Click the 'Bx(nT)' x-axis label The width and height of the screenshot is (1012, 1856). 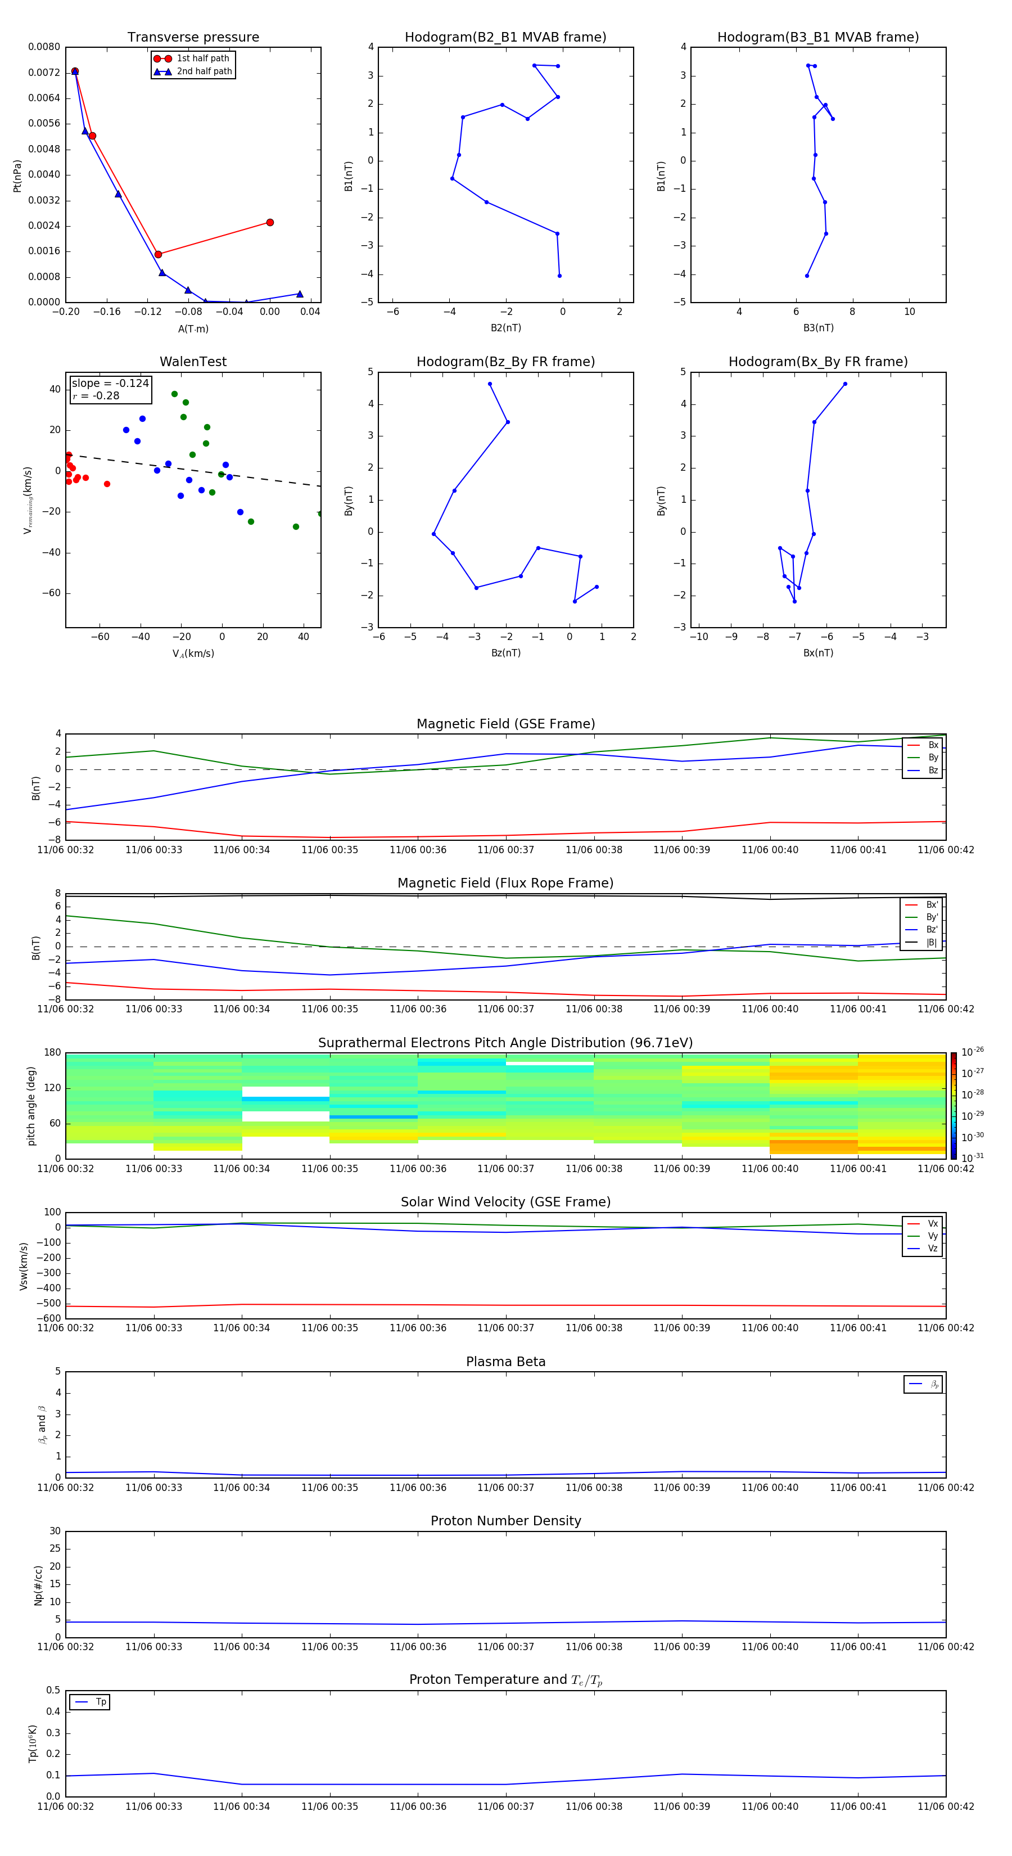(x=818, y=653)
